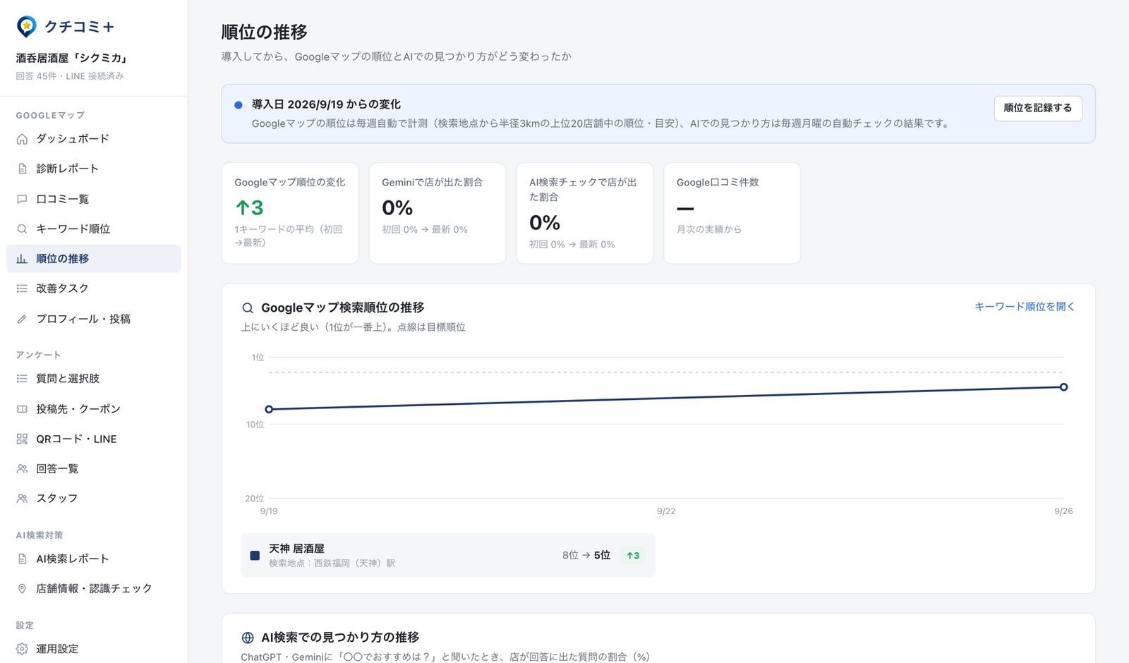Click the 回答一覧 people icon

pos(22,468)
